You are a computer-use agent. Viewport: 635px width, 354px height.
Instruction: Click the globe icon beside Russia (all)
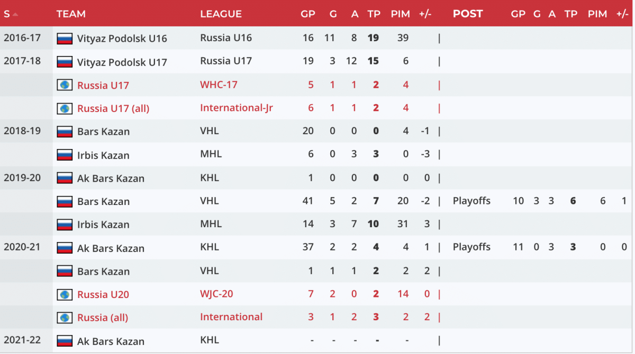65,318
